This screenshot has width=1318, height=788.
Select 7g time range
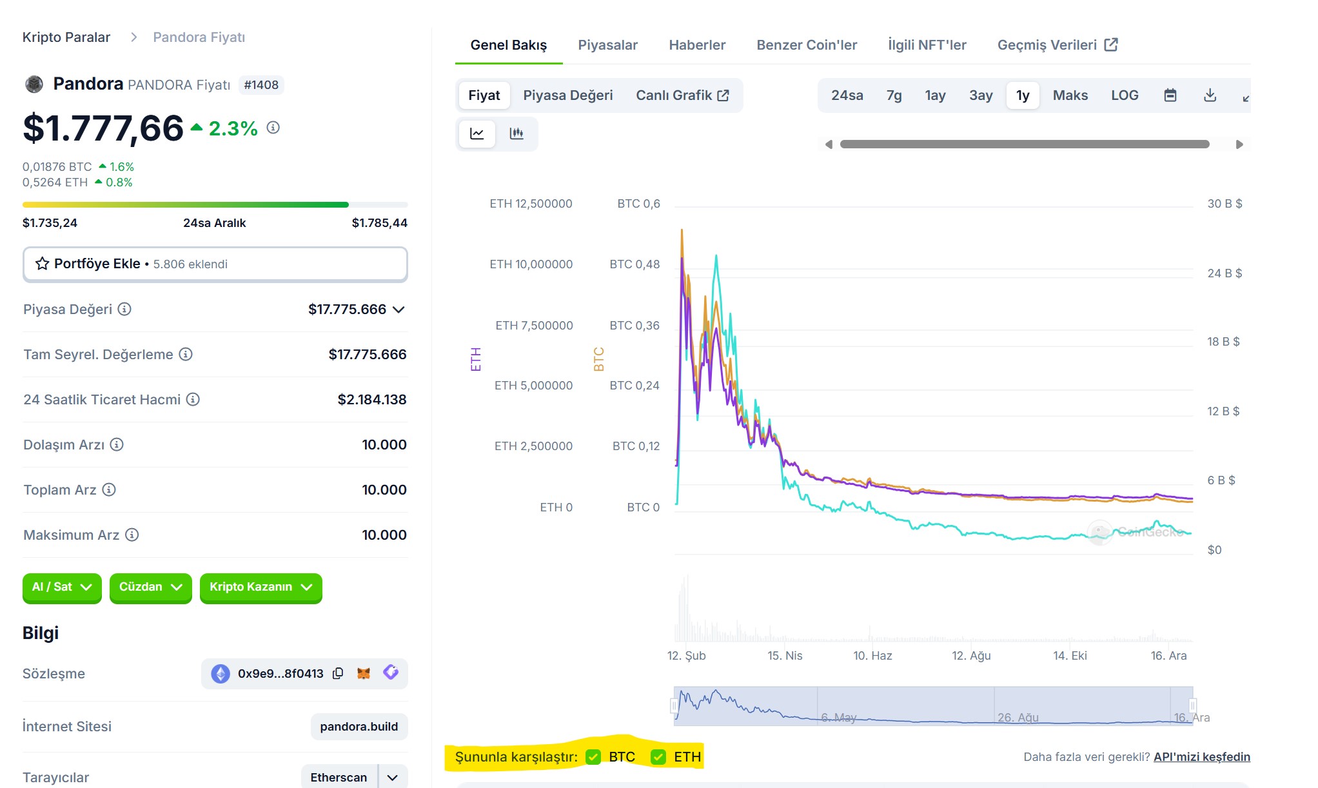[894, 95]
